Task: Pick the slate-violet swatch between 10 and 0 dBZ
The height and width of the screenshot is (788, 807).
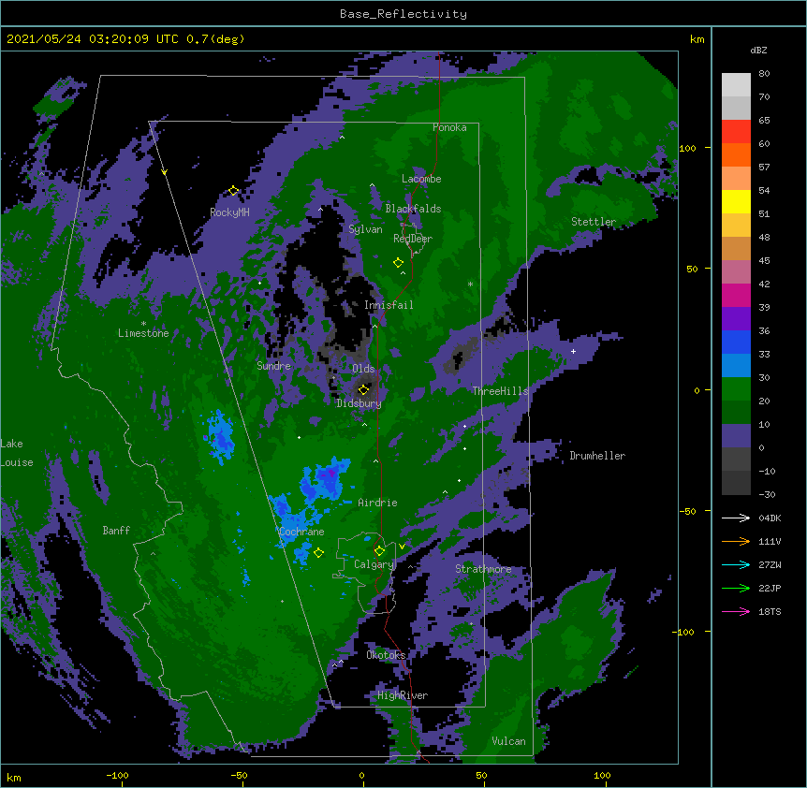Action: pos(736,436)
